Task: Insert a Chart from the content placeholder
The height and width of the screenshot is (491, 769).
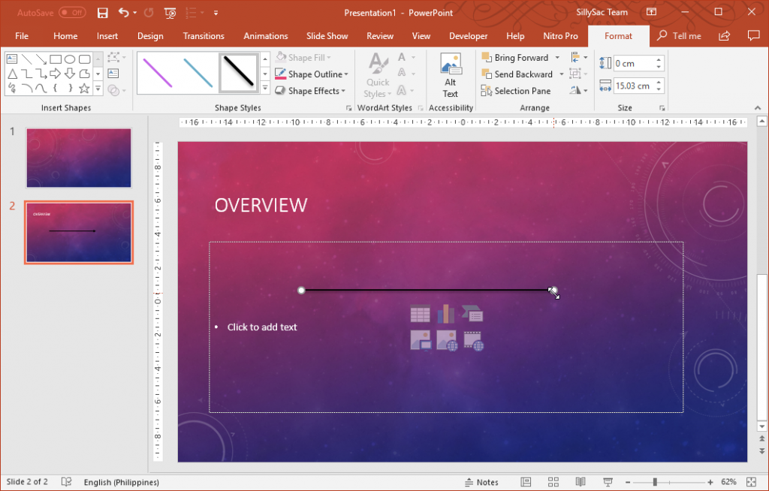Action: [447, 314]
